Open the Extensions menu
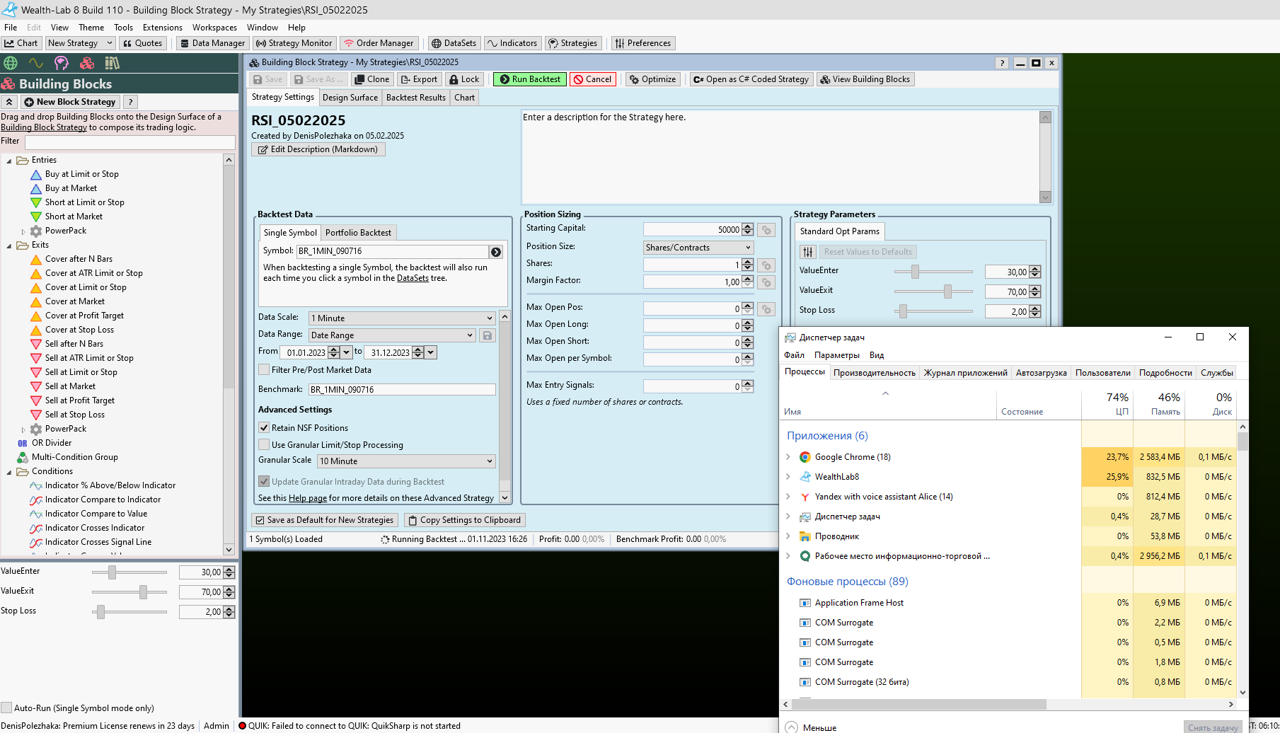 pos(163,28)
